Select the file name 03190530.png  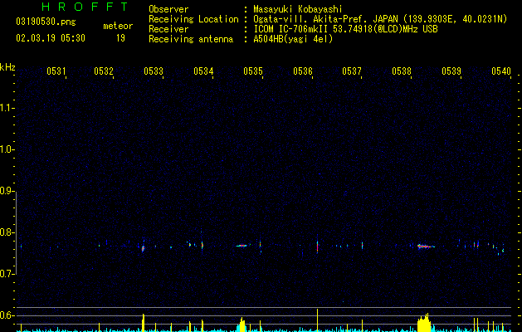pyautogui.click(x=46, y=22)
